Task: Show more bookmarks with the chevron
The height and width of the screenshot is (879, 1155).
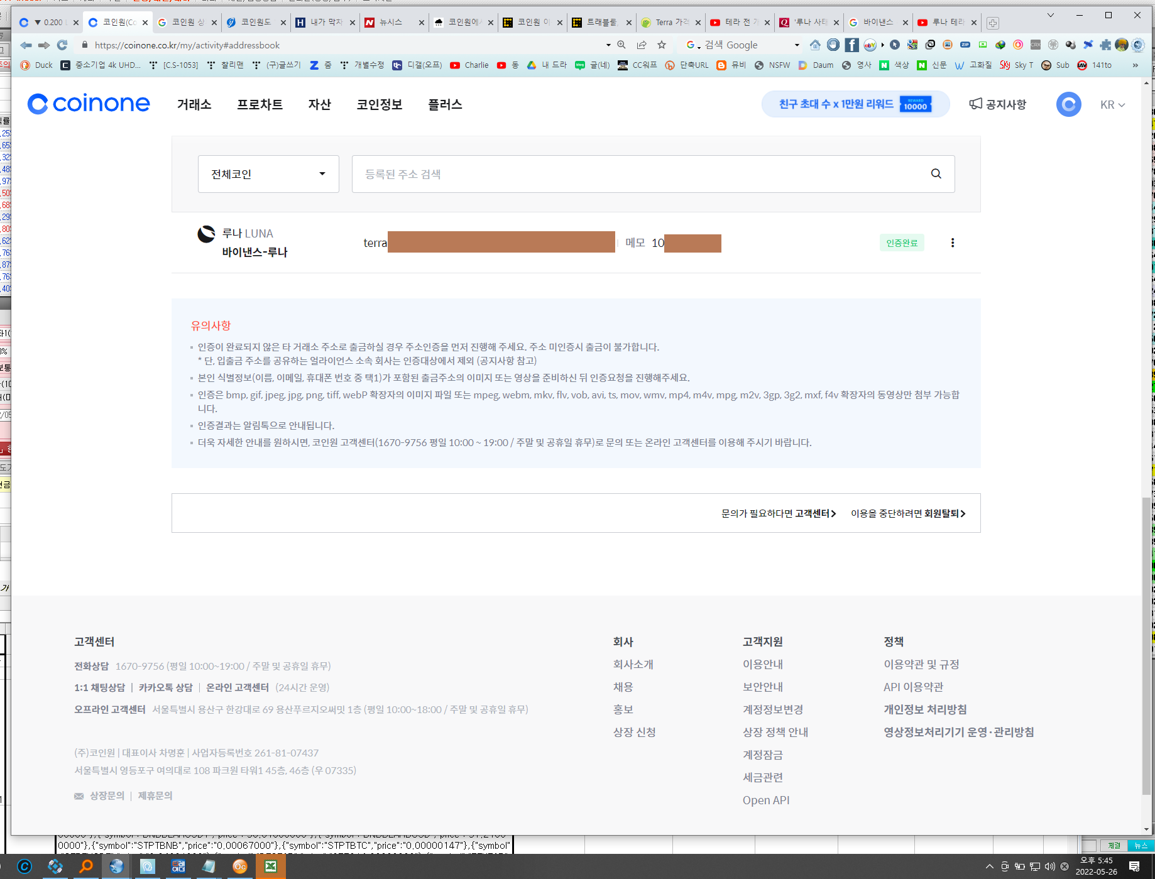Action: (1136, 65)
